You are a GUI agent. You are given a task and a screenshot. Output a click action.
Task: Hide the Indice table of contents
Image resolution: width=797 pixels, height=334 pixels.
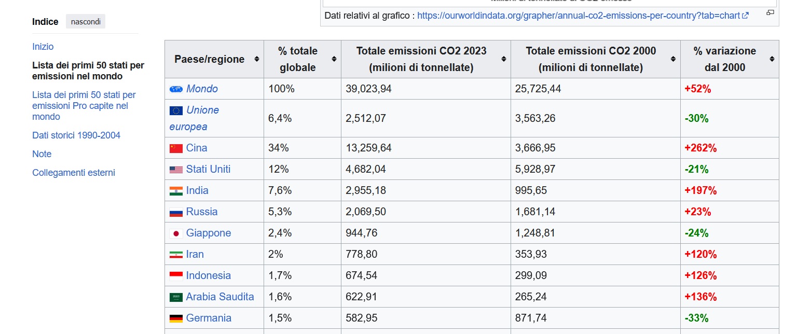click(86, 22)
